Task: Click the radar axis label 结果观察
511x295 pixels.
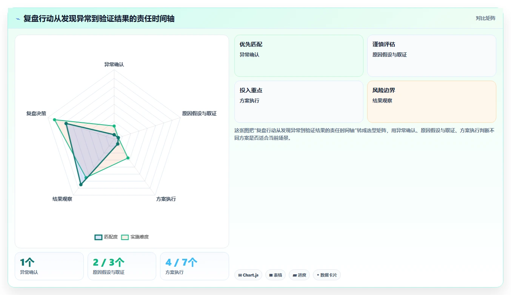Action: [x=62, y=199]
